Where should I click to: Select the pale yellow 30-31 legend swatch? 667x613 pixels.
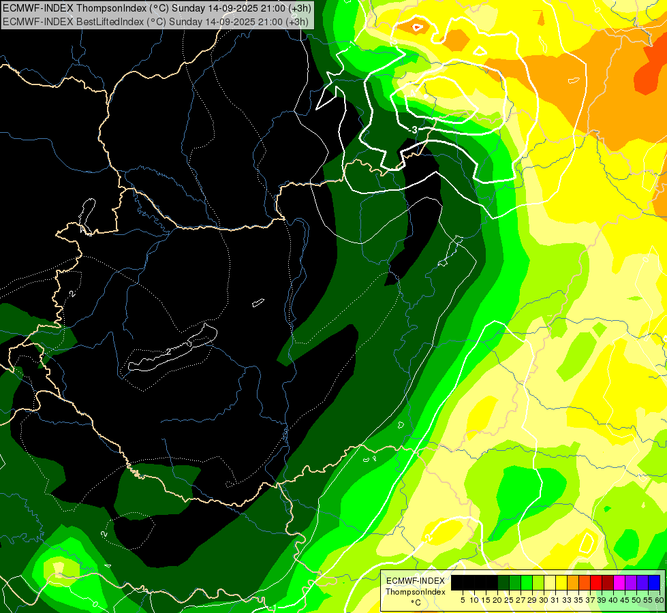[x=550, y=582]
